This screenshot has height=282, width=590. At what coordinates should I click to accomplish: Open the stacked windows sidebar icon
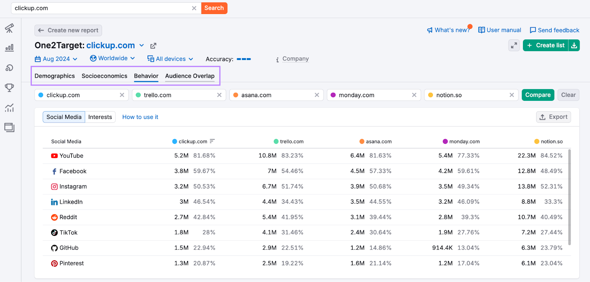(x=9, y=127)
